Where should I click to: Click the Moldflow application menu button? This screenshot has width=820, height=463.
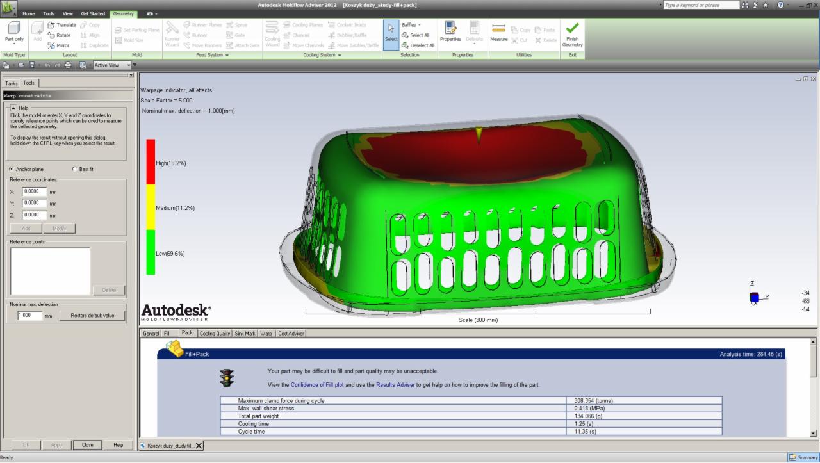tap(9, 8)
